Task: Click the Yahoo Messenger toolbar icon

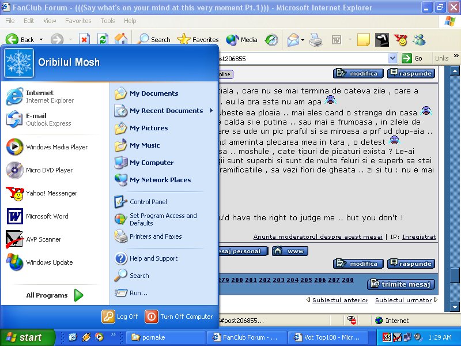Action: click(400, 40)
